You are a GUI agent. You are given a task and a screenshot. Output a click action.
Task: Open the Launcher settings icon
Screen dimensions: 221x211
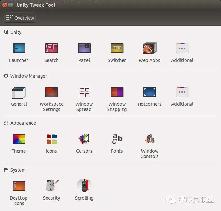coord(19,48)
